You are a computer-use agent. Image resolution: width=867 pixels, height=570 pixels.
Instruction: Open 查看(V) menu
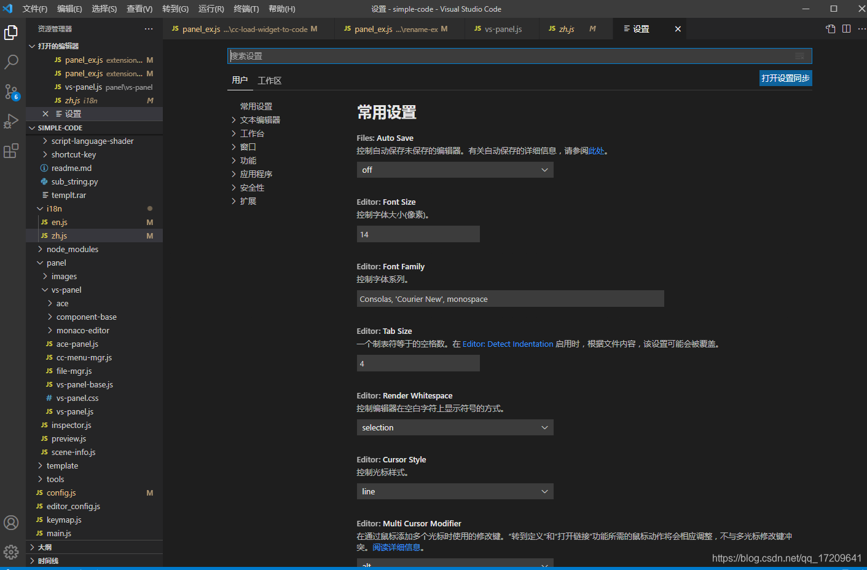(139, 9)
